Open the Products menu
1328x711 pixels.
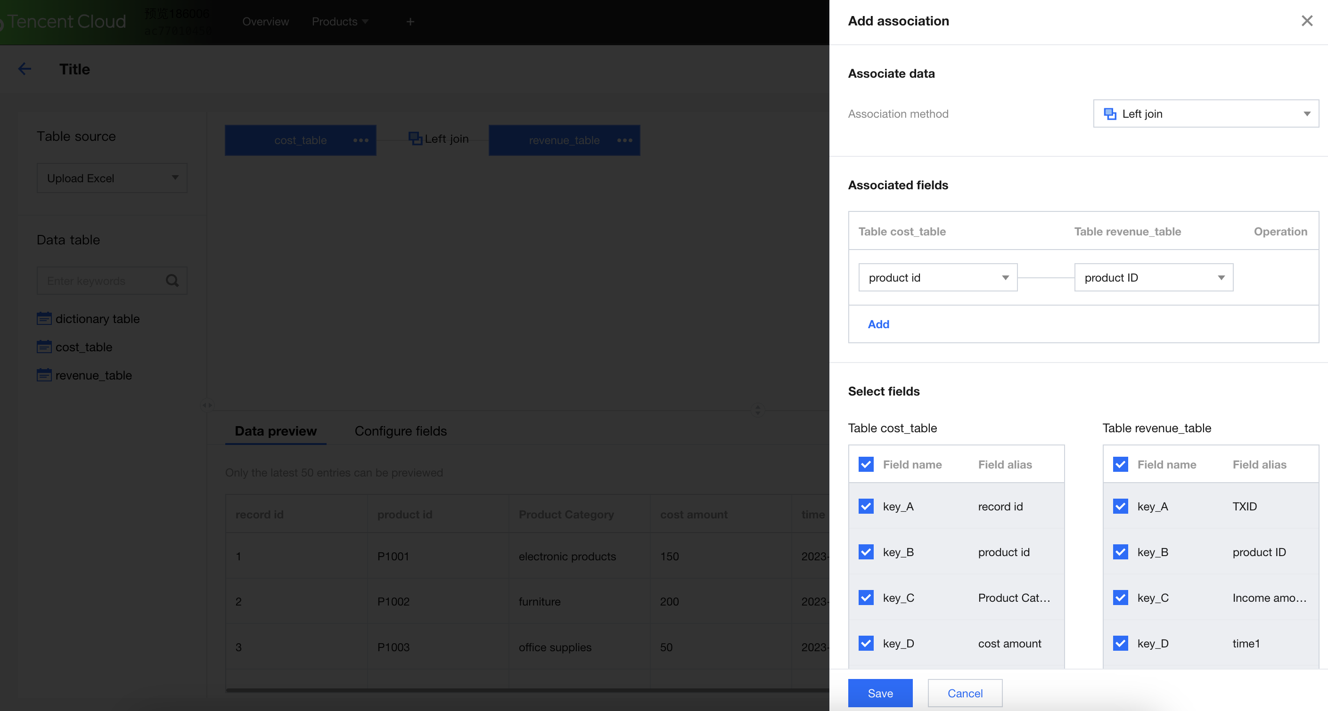(339, 22)
